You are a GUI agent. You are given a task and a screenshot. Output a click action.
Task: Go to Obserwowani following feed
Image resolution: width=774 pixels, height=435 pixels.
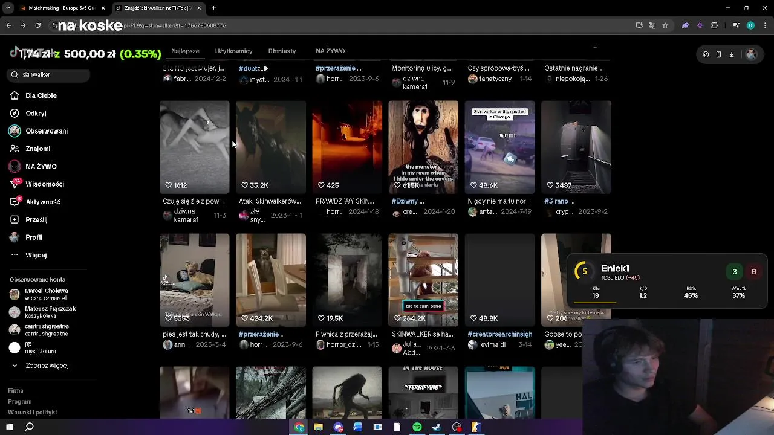(x=39, y=131)
